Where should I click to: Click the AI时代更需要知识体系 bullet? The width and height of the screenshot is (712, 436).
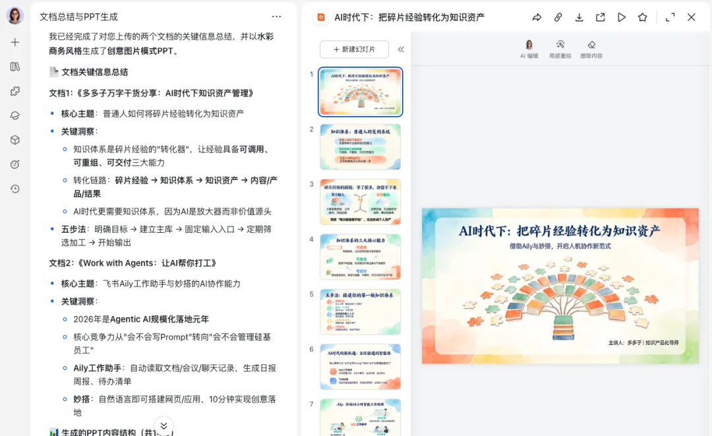pyautogui.click(x=173, y=211)
